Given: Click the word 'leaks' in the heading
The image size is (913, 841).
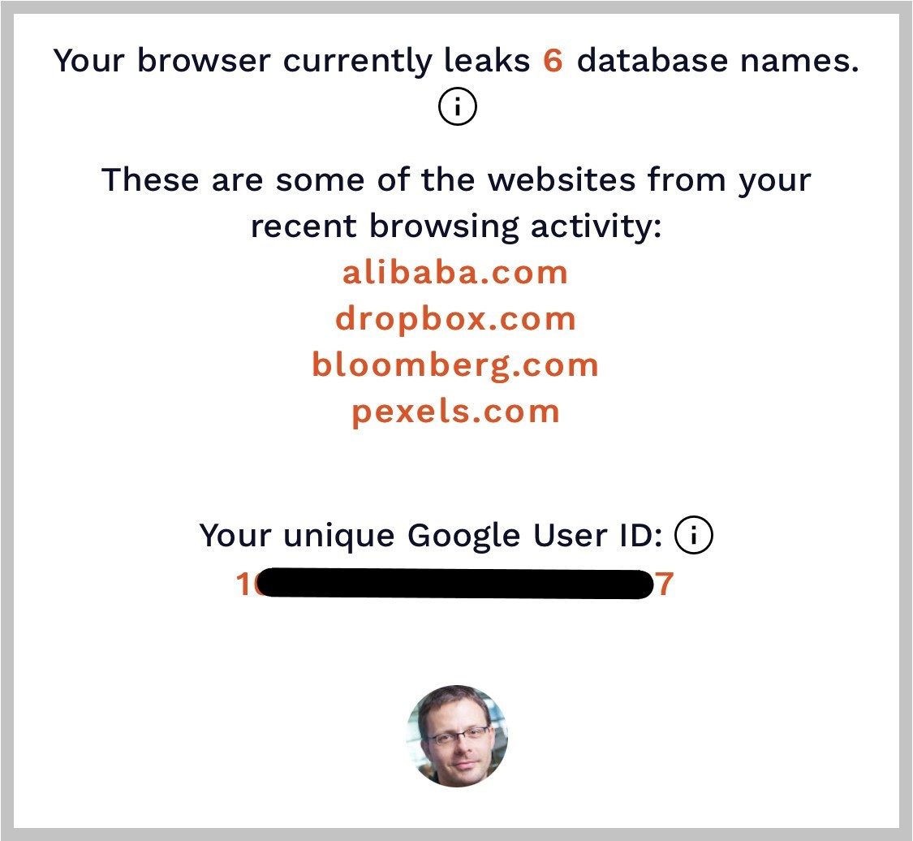Looking at the screenshot, I should 487,61.
